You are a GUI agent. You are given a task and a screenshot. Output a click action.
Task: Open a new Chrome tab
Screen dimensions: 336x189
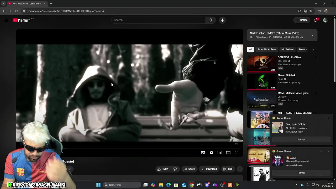51,4
